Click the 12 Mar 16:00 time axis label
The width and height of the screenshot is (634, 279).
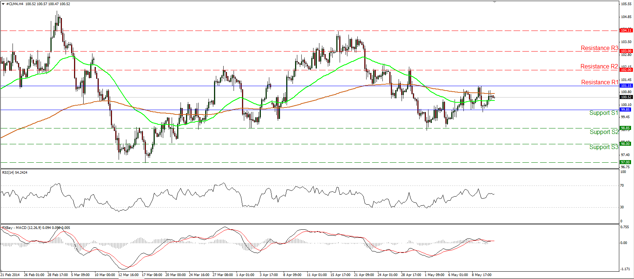[x=128, y=275]
